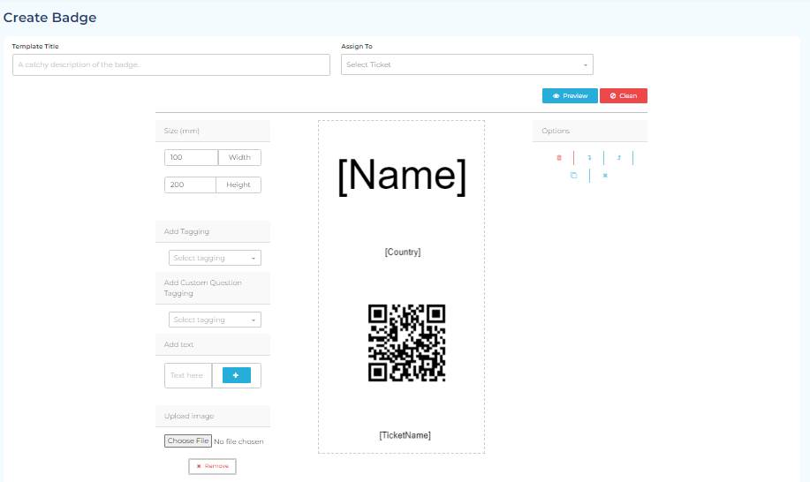The image size is (810, 482).
Task: Click the 'Create Badge' page heading
Action: pos(49,18)
